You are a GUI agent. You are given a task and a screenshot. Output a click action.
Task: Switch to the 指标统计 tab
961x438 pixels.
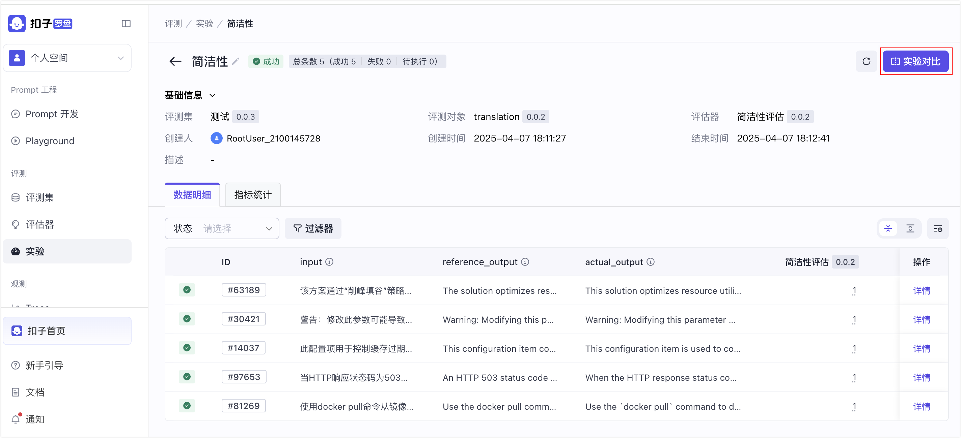click(253, 195)
